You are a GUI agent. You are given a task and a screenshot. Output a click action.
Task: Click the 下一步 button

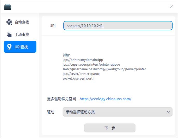pos(110,128)
